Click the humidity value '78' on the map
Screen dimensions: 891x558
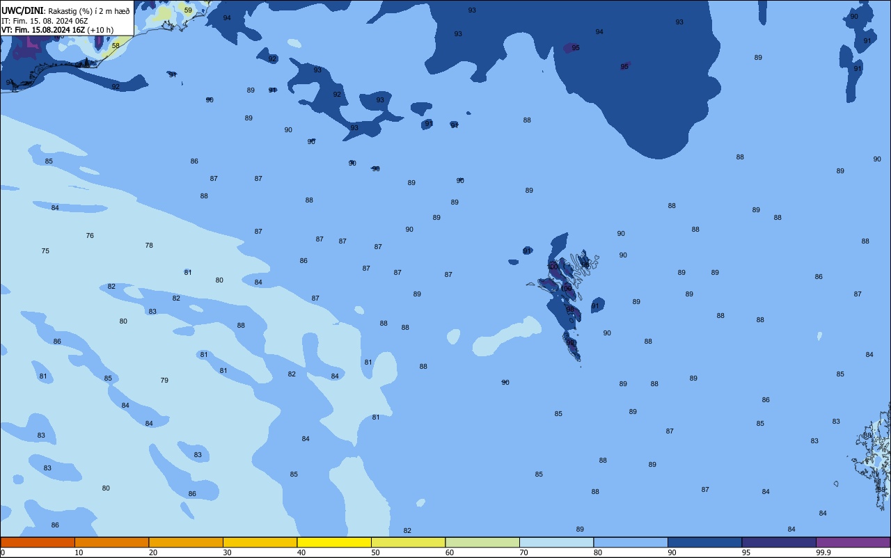pyautogui.click(x=149, y=246)
